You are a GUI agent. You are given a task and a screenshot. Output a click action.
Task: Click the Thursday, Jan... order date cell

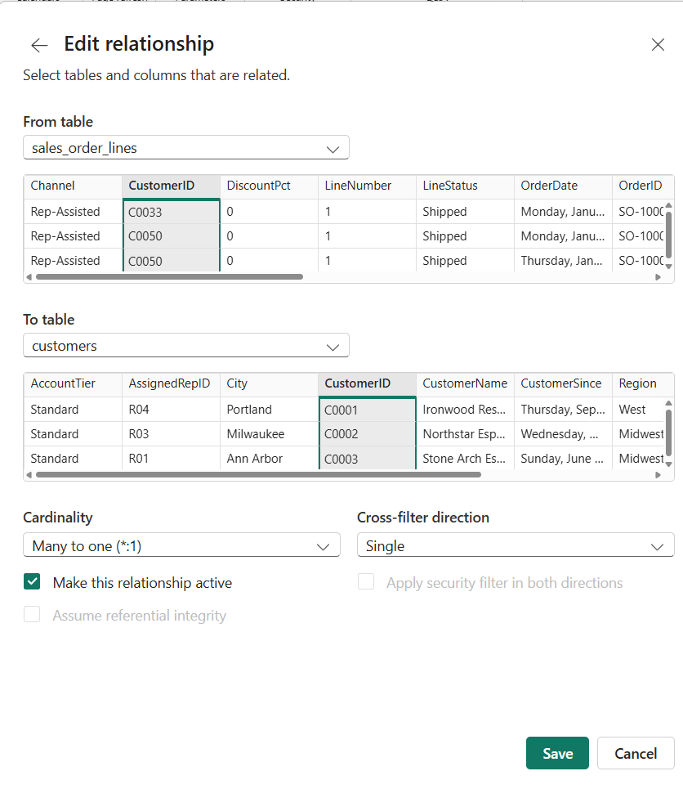(x=563, y=261)
